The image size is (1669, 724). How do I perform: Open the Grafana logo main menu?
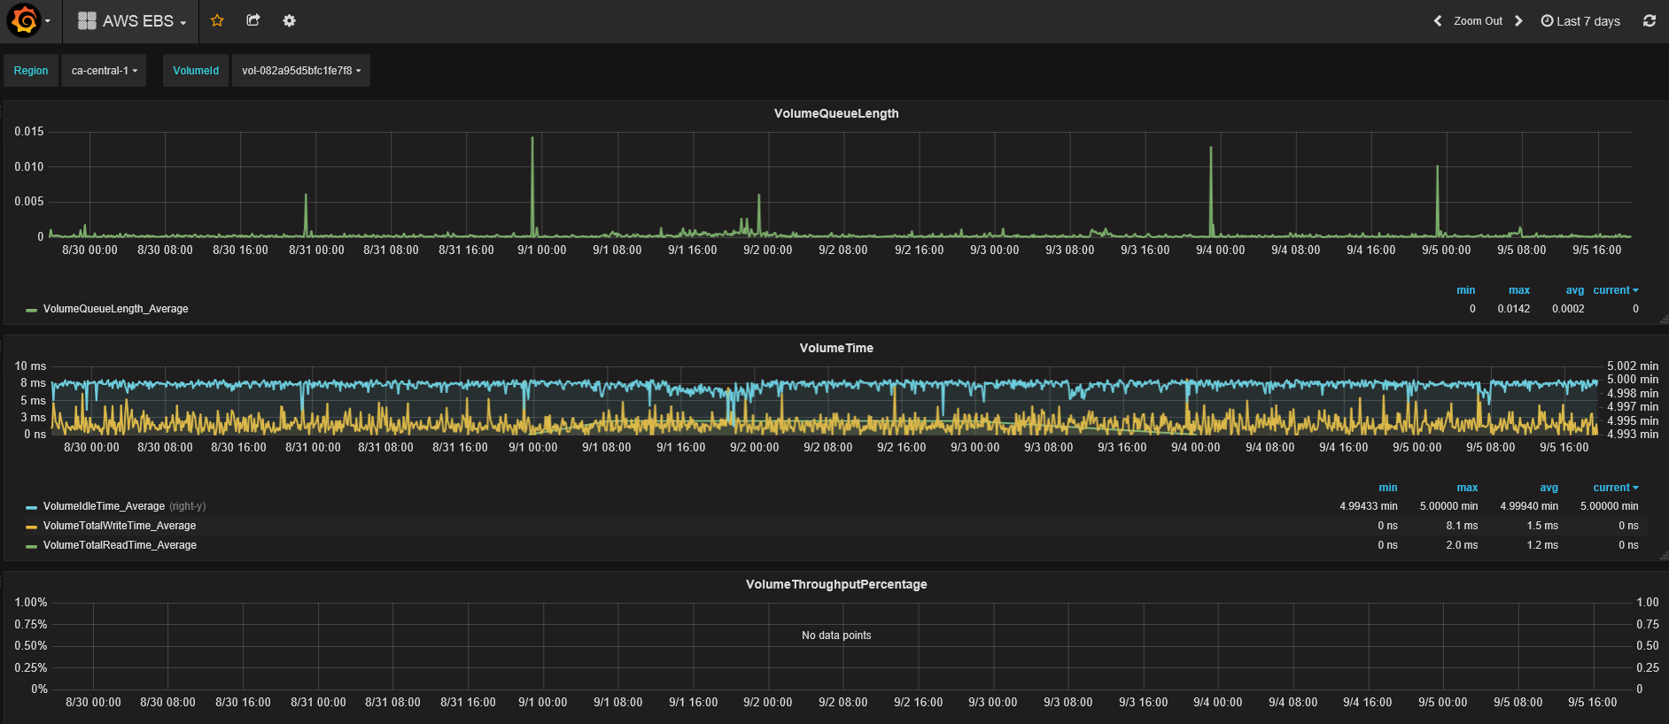25,21
